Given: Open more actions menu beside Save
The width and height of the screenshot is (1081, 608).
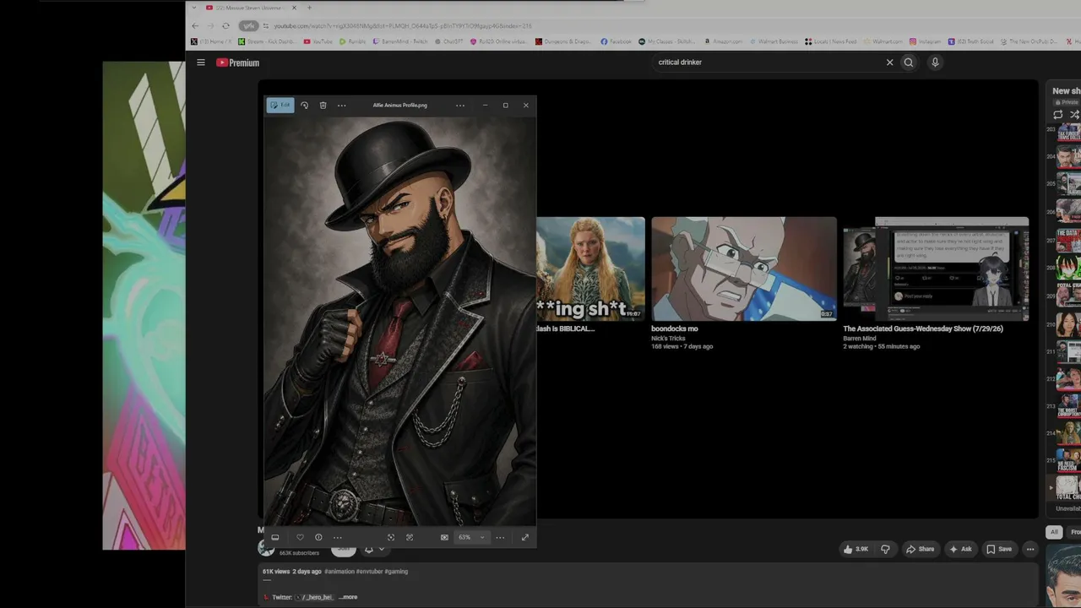Looking at the screenshot, I should pyautogui.click(x=1030, y=549).
